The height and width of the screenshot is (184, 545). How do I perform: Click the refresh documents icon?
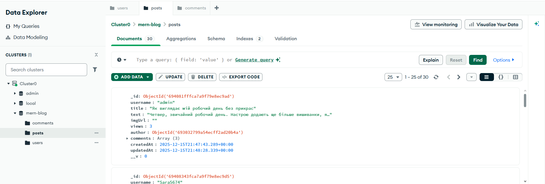(x=436, y=77)
